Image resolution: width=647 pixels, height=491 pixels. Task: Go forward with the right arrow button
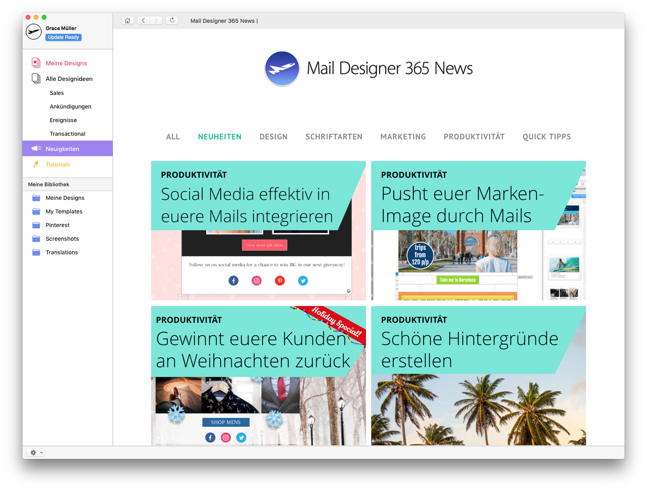click(156, 20)
